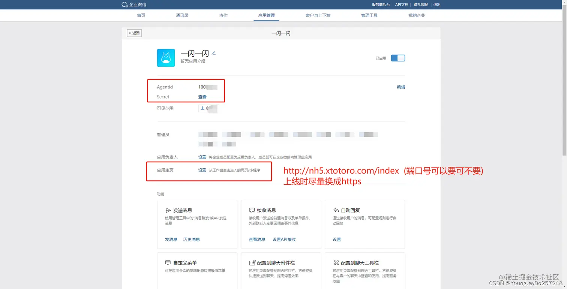567x289 pixels.
Task: Click the member avatar icon under 可见范围
Action: (x=203, y=108)
